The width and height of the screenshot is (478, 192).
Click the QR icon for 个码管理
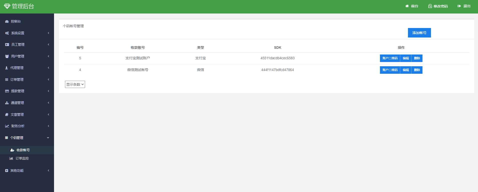[x=7, y=138]
